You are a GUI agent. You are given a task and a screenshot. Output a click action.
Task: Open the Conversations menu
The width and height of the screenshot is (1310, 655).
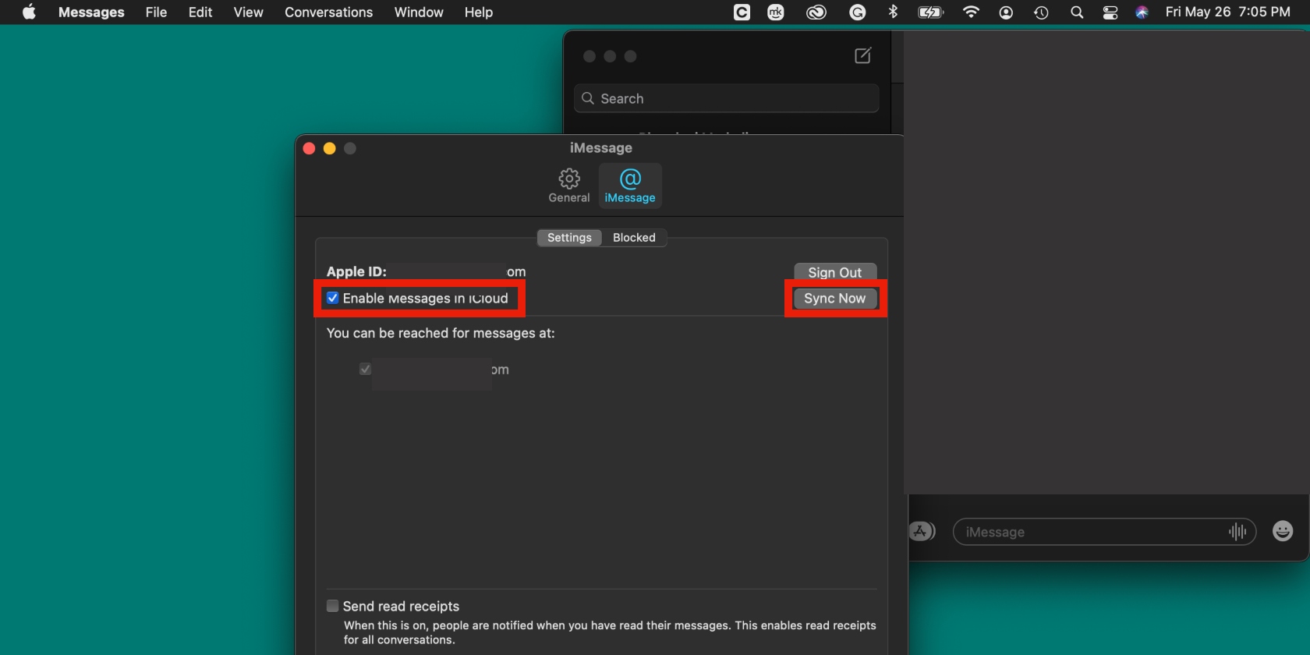[328, 12]
